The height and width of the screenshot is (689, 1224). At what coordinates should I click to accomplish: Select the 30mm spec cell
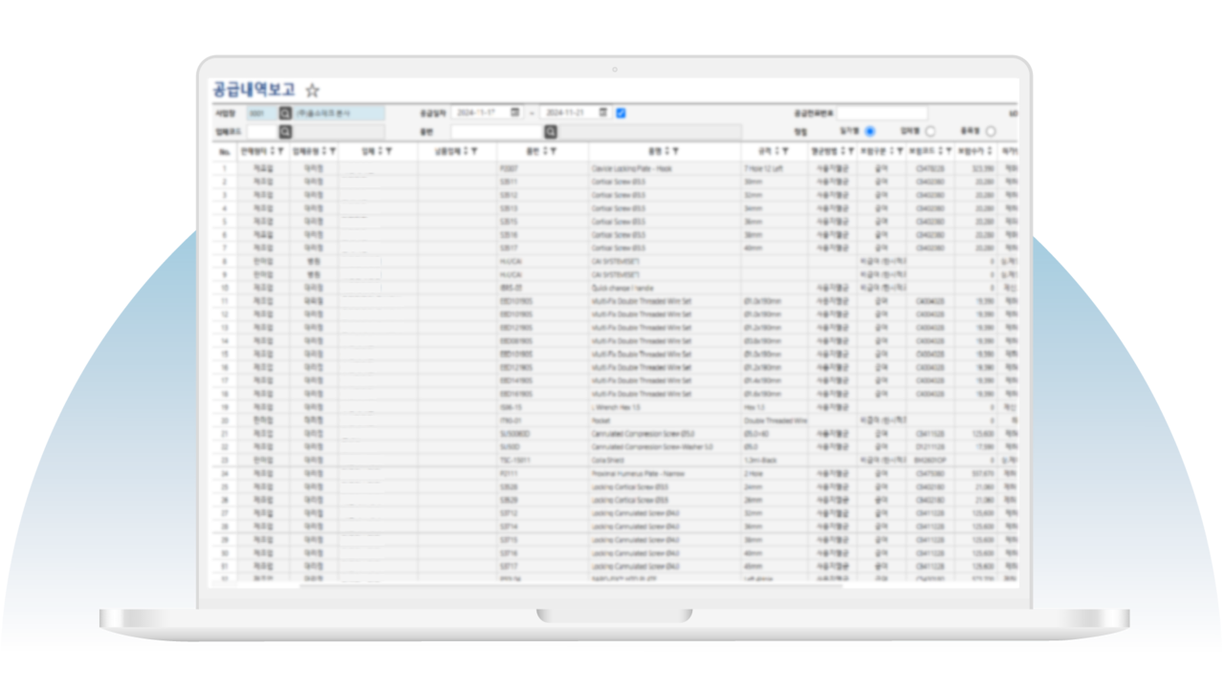[775, 181]
